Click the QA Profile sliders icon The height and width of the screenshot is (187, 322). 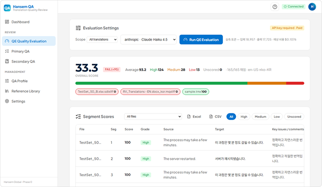pos(7,81)
